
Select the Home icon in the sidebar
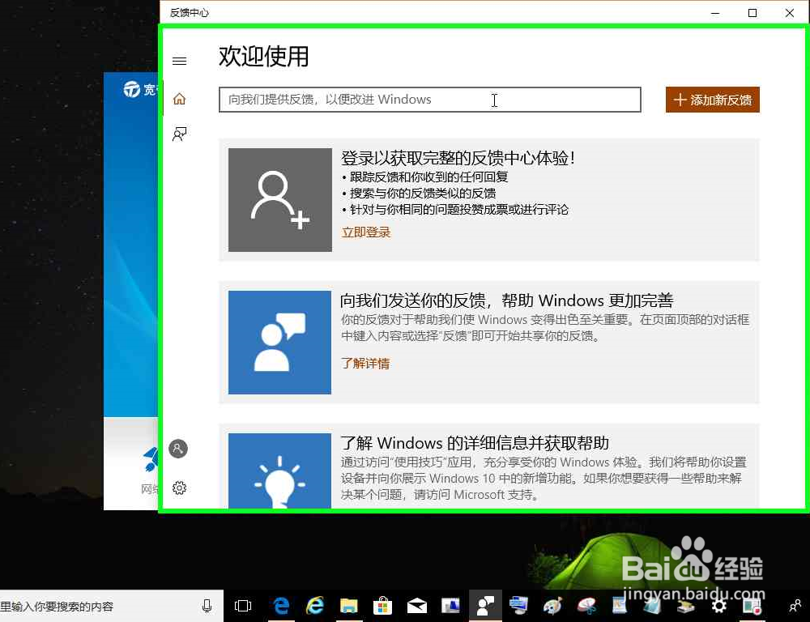point(179,98)
